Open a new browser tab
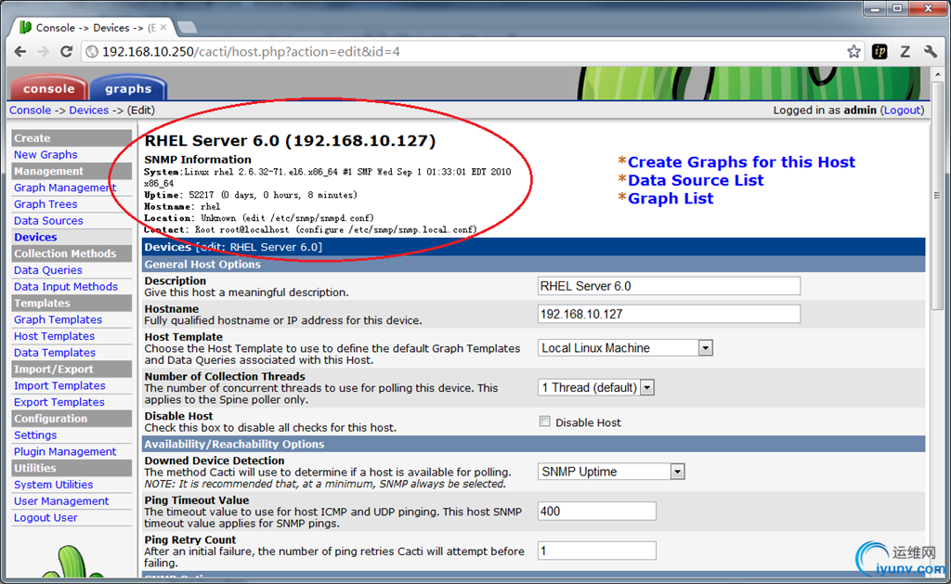This screenshot has width=951, height=584. click(187, 27)
